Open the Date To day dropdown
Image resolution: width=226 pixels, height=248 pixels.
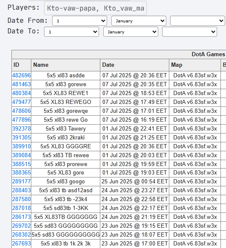click(x=72, y=32)
